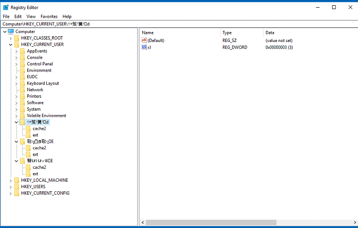Image resolution: width=358 pixels, height=228 pixels.
Task: Collapse the HKEY_CURRENT_USER arrow
Action: coord(11,44)
